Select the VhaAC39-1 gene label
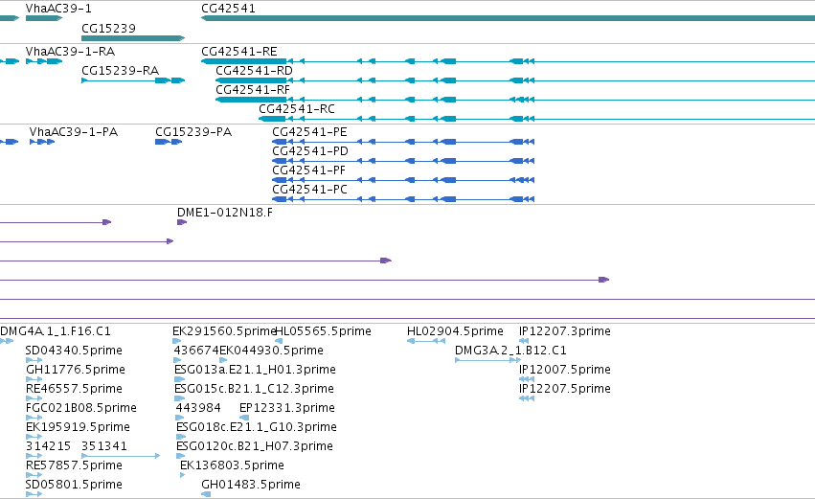 [58, 9]
